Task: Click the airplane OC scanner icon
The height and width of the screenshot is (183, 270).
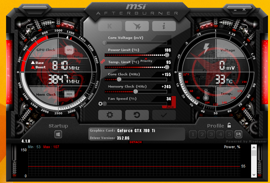Action: [137, 26]
